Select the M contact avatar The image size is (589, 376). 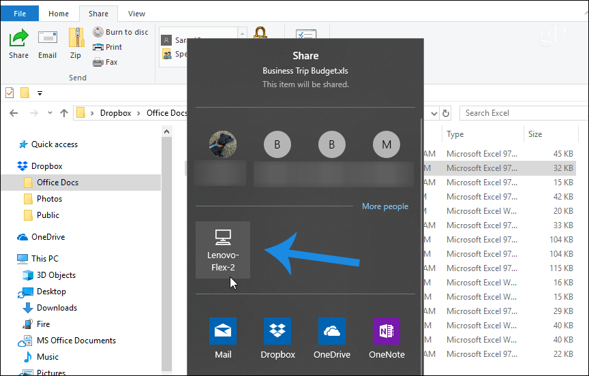pyautogui.click(x=386, y=144)
